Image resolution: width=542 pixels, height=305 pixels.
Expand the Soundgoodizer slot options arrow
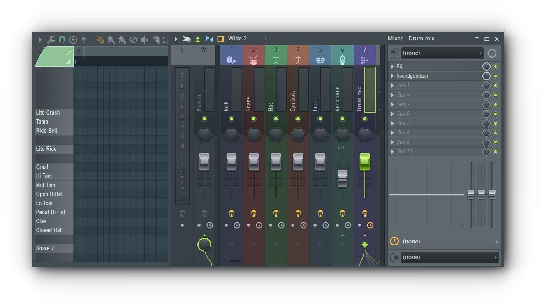[x=392, y=76]
